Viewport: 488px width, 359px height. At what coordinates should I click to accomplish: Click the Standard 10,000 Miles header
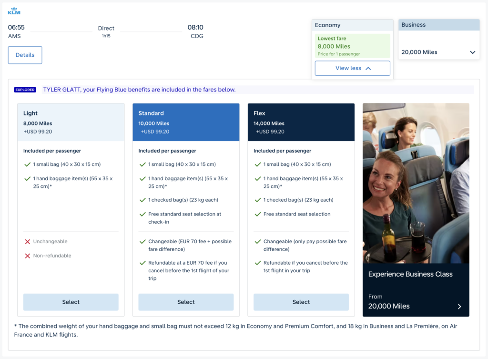(186, 123)
